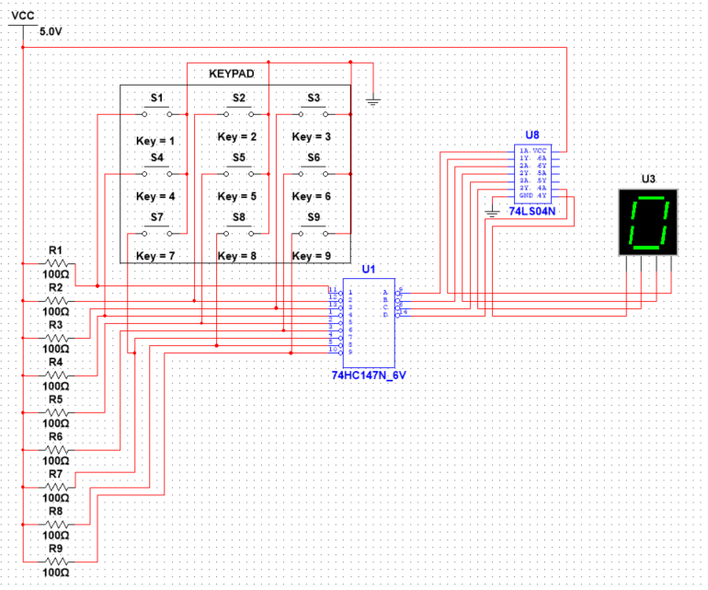Toggle switch S7 in the keypad
708x590 pixels.
(x=156, y=233)
